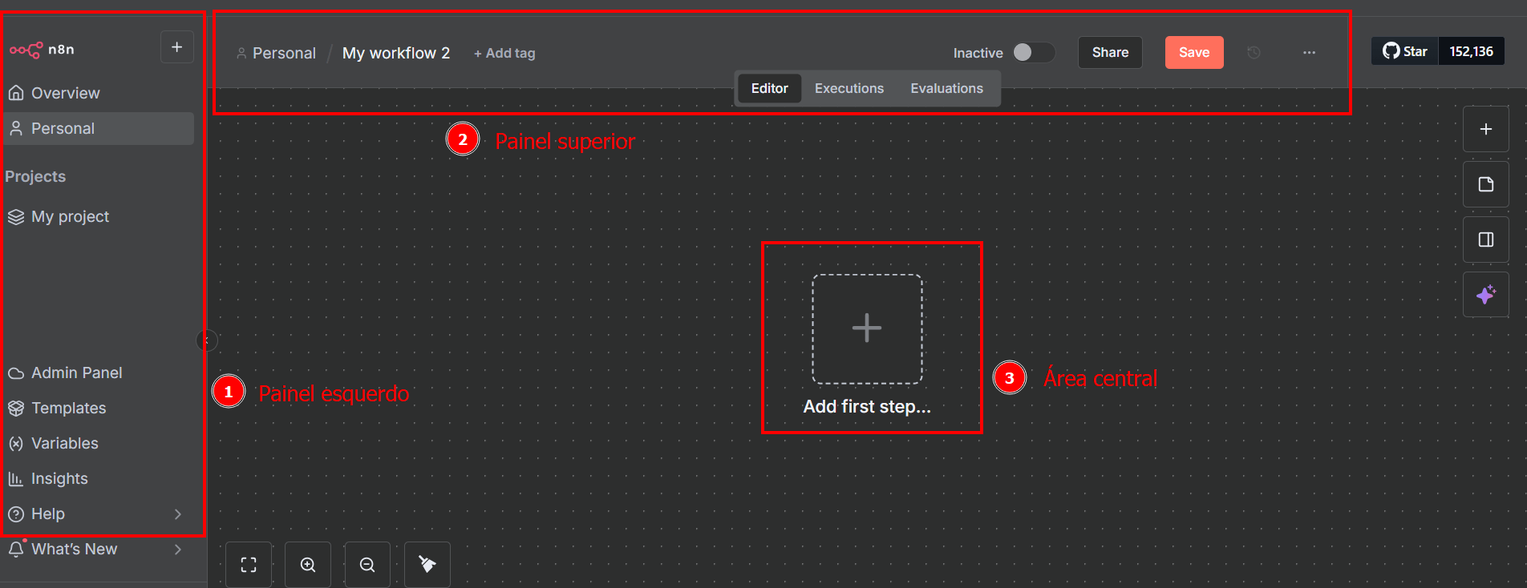
Task: Click the 152,136 star count
Action: point(1471,51)
